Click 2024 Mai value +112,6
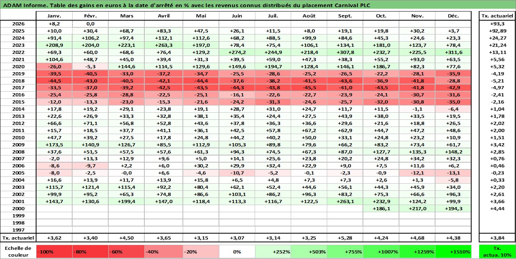516x259 pixels. 201,38
